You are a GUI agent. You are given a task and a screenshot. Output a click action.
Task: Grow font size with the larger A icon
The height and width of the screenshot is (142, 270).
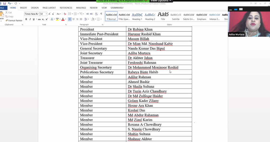coord(49,14)
